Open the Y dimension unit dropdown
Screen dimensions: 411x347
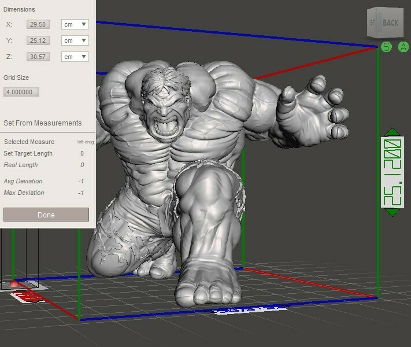[75, 40]
